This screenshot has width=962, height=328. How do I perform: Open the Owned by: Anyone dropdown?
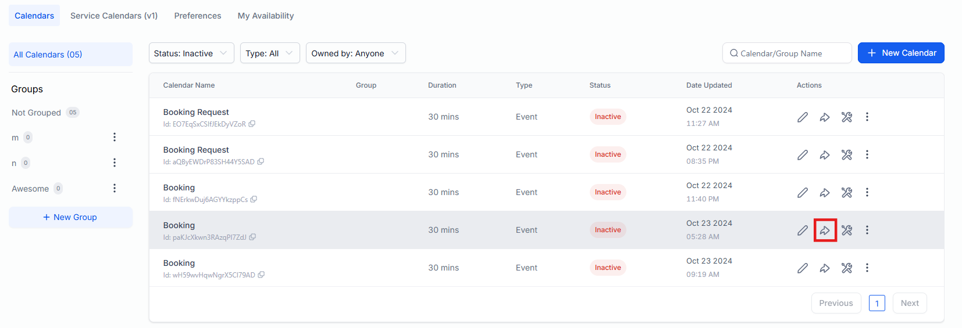(x=355, y=53)
